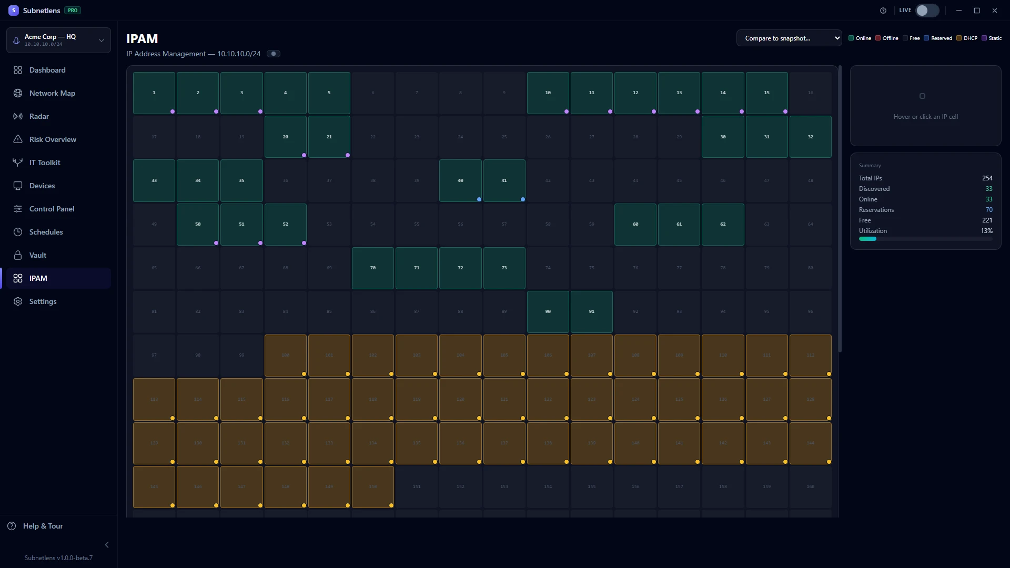The width and height of the screenshot is (1010, 568).
Task: Click the Subnetlens logo icon
Action: tap(14, 11)
